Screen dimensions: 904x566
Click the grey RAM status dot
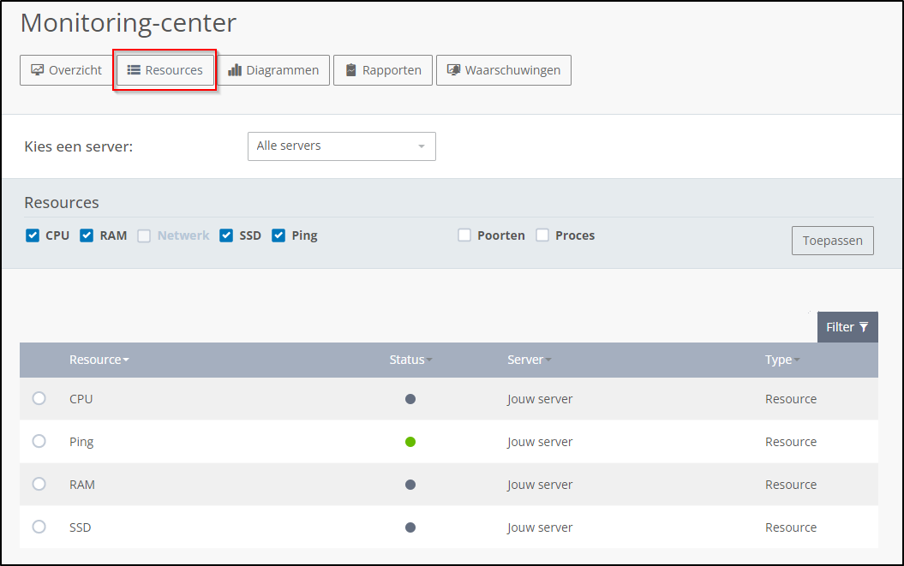click(410, 485)
